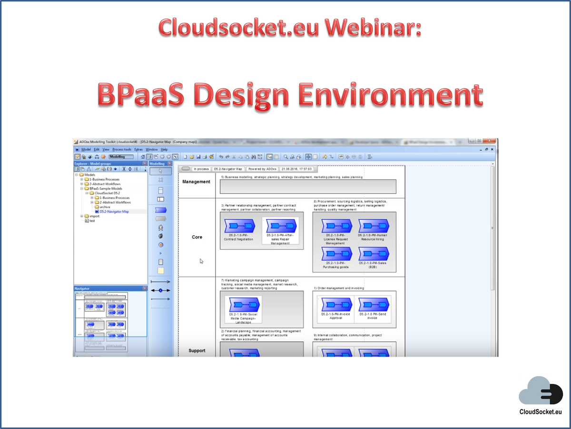Open the Help menu
Screen dimensions: 571x429
(164, 150)
